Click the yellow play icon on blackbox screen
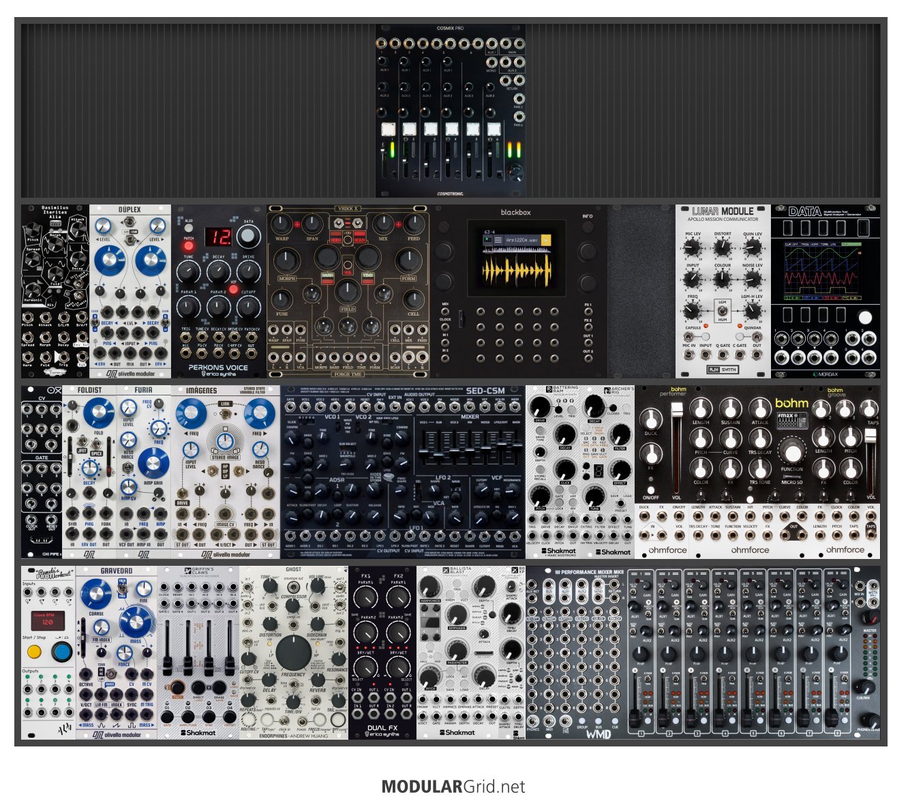 click(545, 240)
